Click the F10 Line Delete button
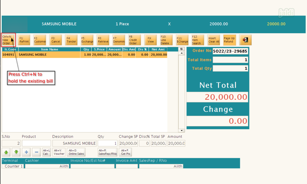Image resolution: width=307 pixels, height=184 pixels. (166, 40)
